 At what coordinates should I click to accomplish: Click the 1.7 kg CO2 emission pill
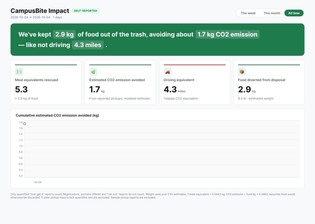227,34
